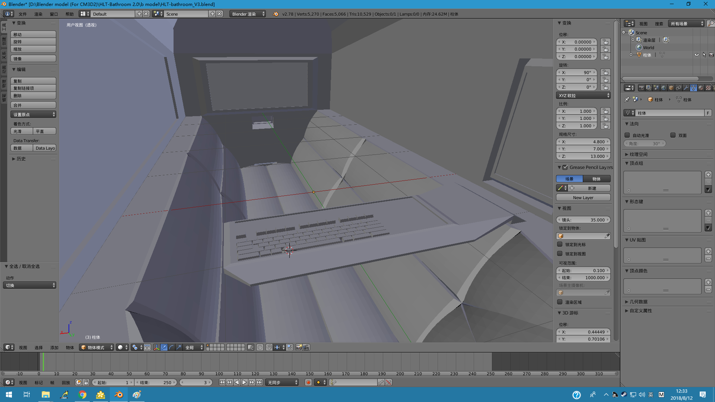
Task: Click the New Layer button
Action: [583, 198]
